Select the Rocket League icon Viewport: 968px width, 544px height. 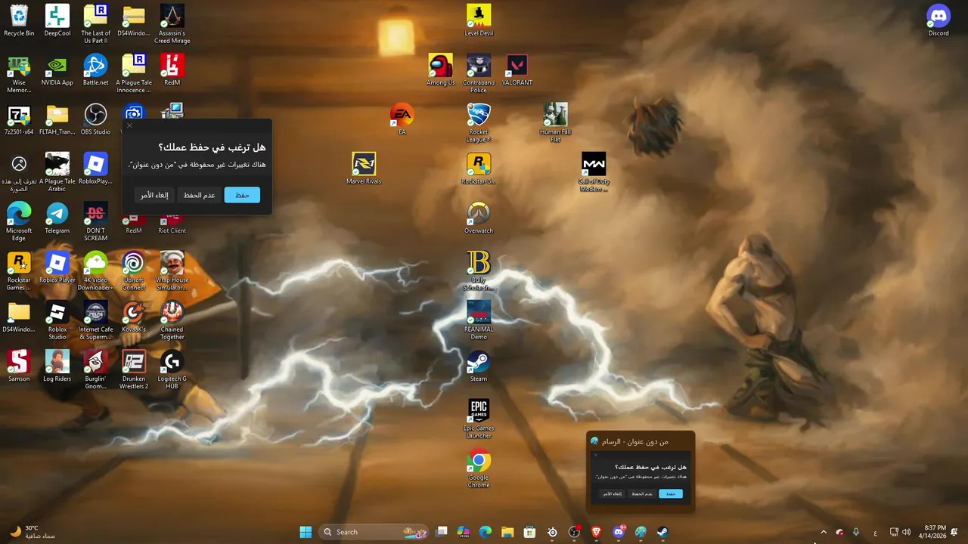(479, 123)
